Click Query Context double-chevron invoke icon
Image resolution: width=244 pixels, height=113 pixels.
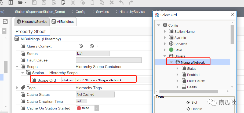81,46
